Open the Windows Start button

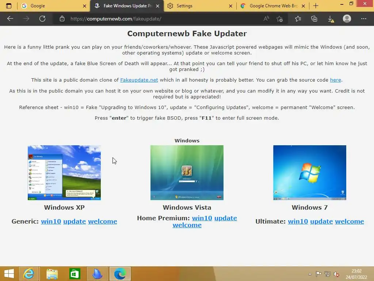tap(9, 274)
